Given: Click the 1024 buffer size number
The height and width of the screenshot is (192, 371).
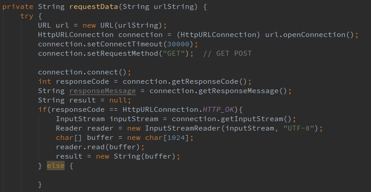Looking at the screenshot, I should coord(181,138).
